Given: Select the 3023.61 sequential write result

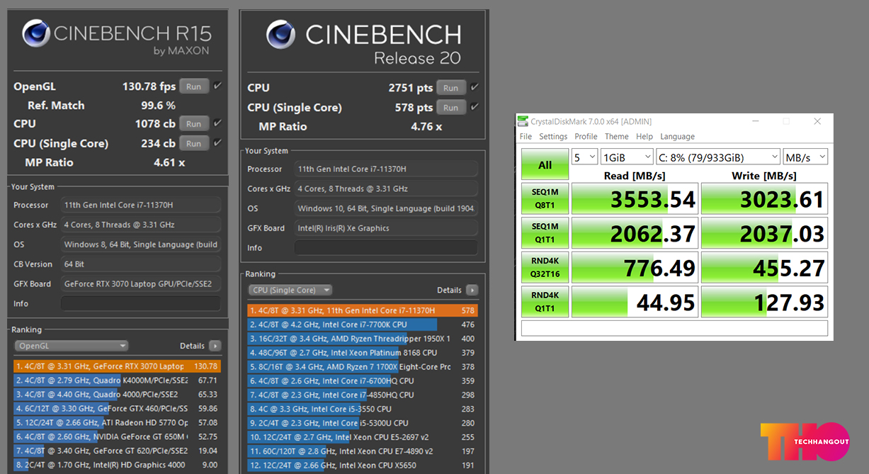Looking at the screenshot, I should coord(764,198).
